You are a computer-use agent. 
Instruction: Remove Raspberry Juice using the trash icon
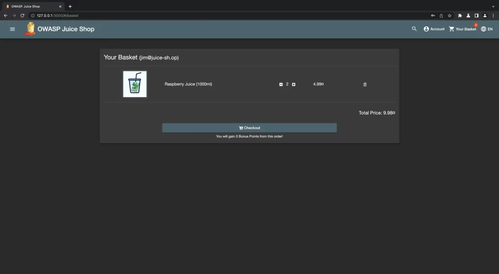(x=365, y=84)
